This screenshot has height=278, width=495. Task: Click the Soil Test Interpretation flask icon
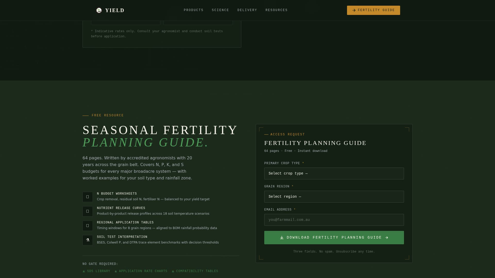pos(88,240)
